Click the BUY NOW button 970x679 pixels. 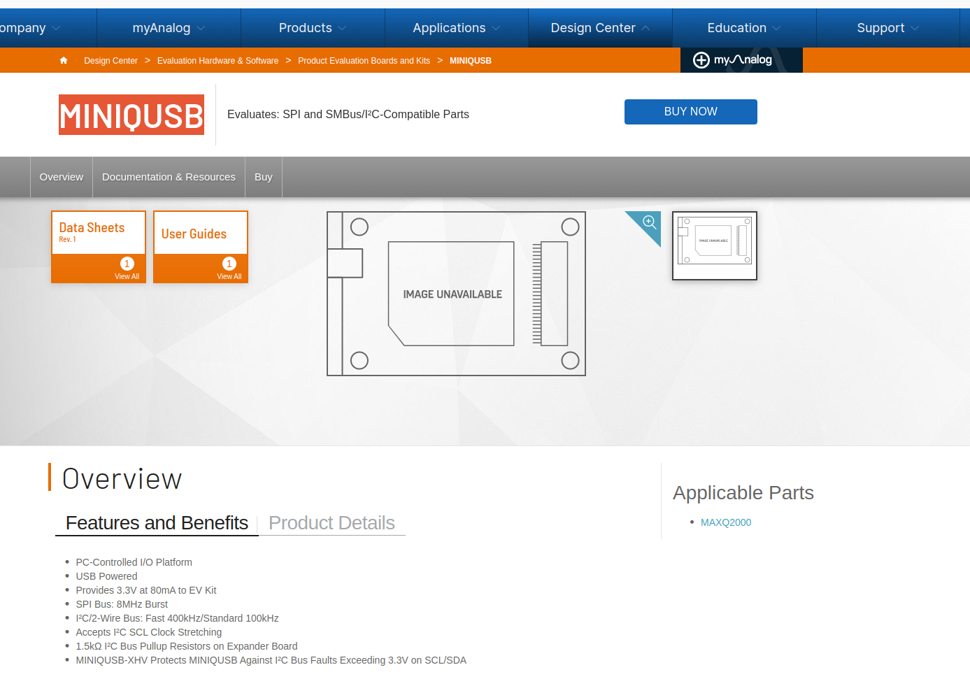tap(691, 112)
